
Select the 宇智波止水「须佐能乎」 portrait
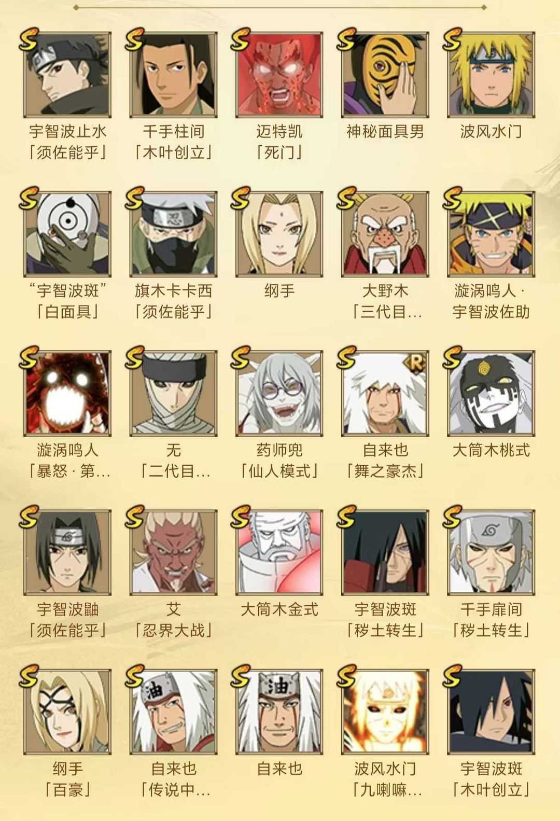pyautogui.click(x=67, y=75)
